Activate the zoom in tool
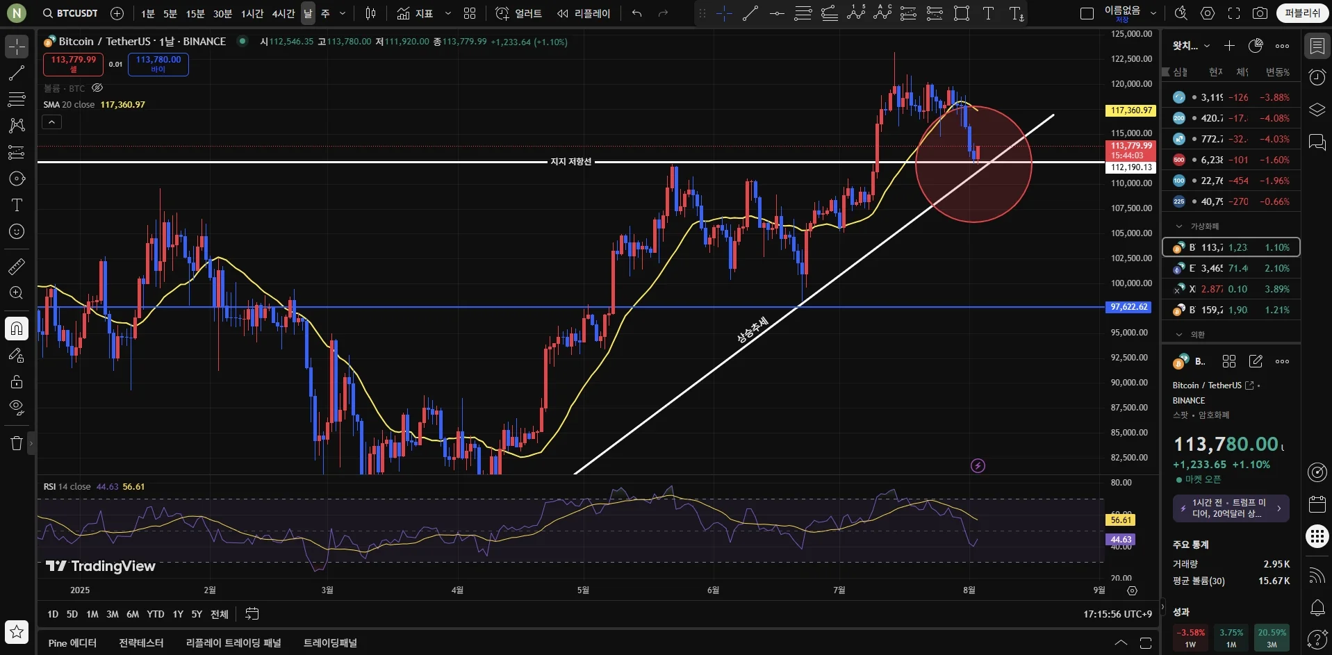The width and height of the screenshot is (1332, 655). [x=17, y=292]
